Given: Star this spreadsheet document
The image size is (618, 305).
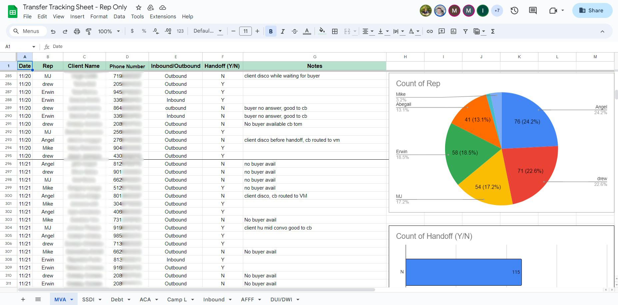Looking at the screenshot, I should pos(139,7).
